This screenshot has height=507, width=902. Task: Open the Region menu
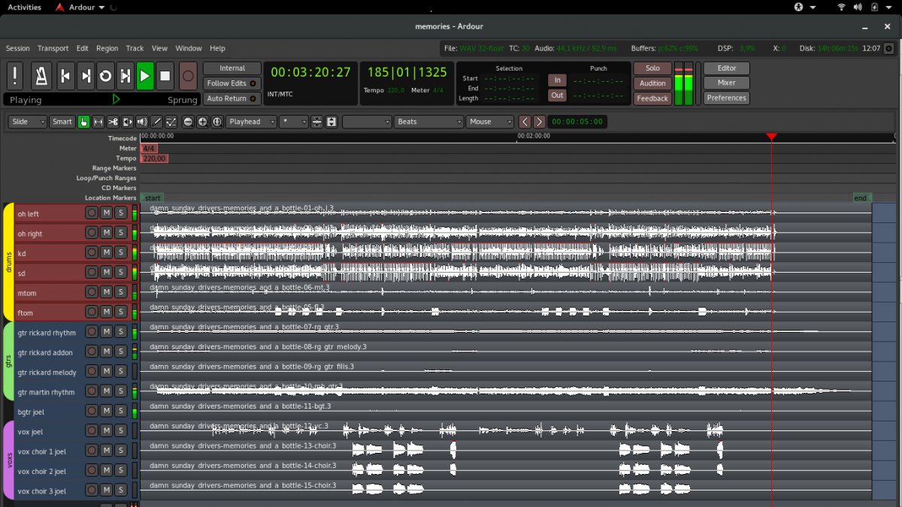107,48
